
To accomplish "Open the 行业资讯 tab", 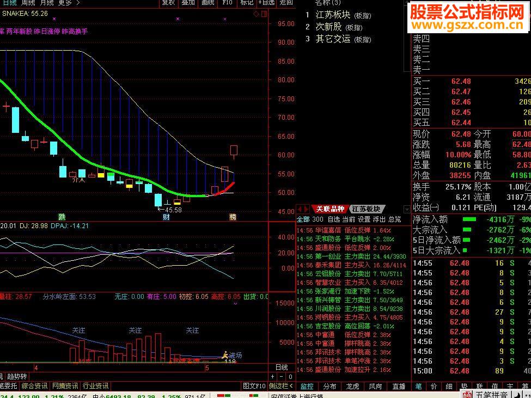I will [95, 386].
